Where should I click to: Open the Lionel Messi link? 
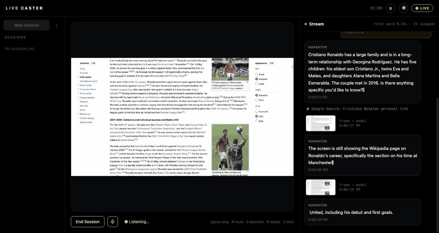click(x=128, y=139)
